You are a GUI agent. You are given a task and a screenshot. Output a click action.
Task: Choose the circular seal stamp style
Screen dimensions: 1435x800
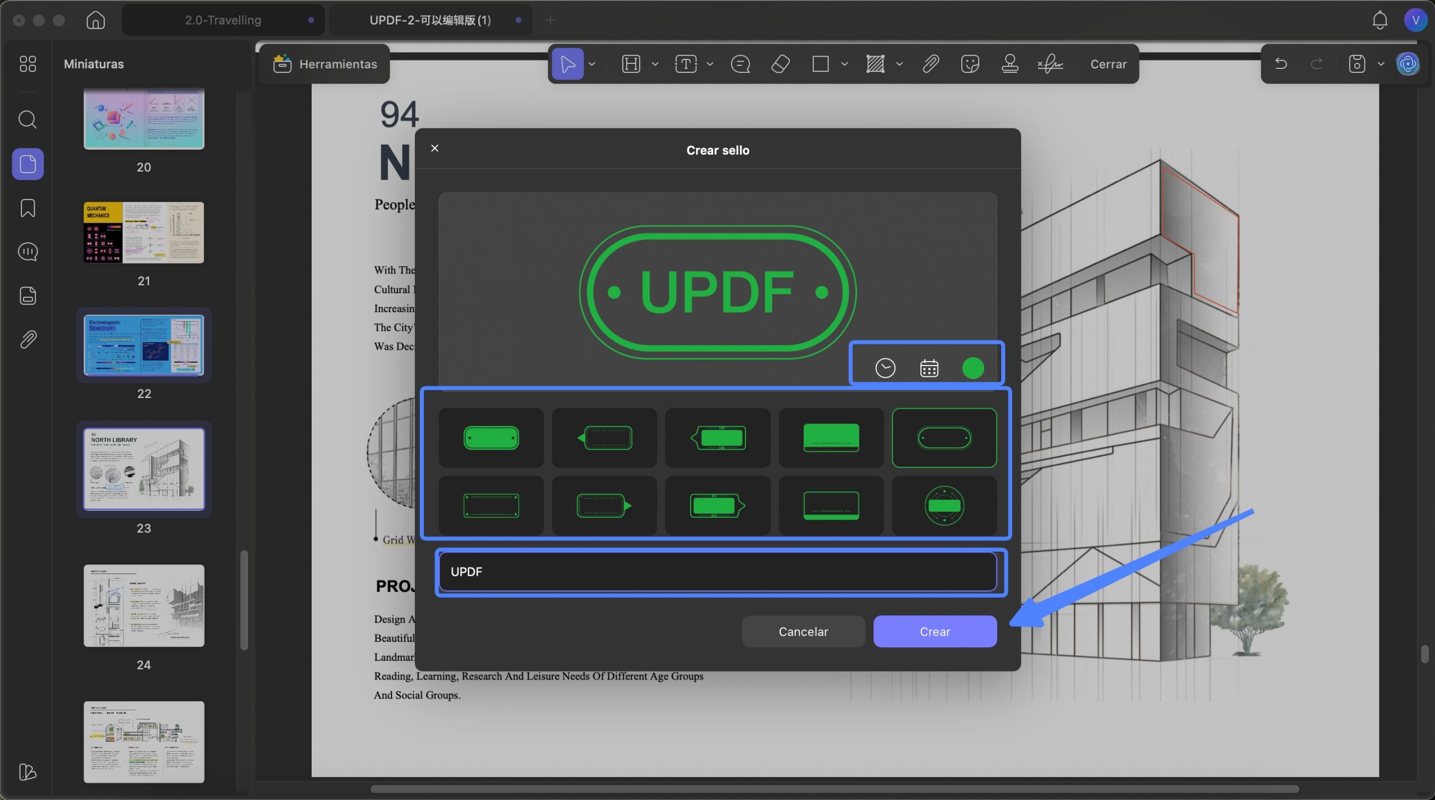pyautogui.click(x=944, y=506)
